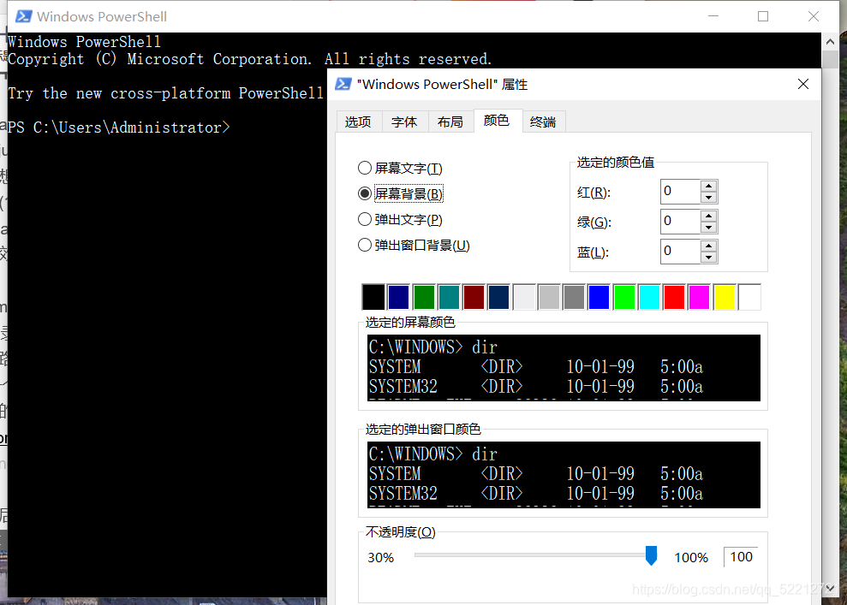Open the 终端 tab

[543, 121]
